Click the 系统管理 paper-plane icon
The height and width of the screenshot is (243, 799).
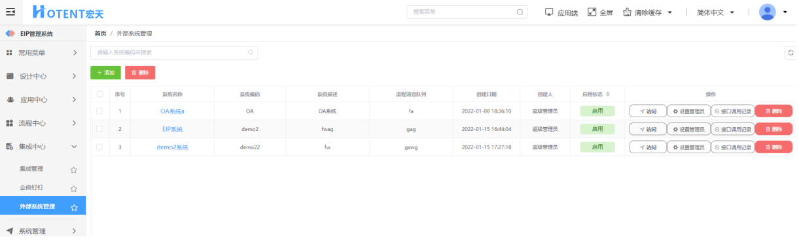[x=10, y=231]
